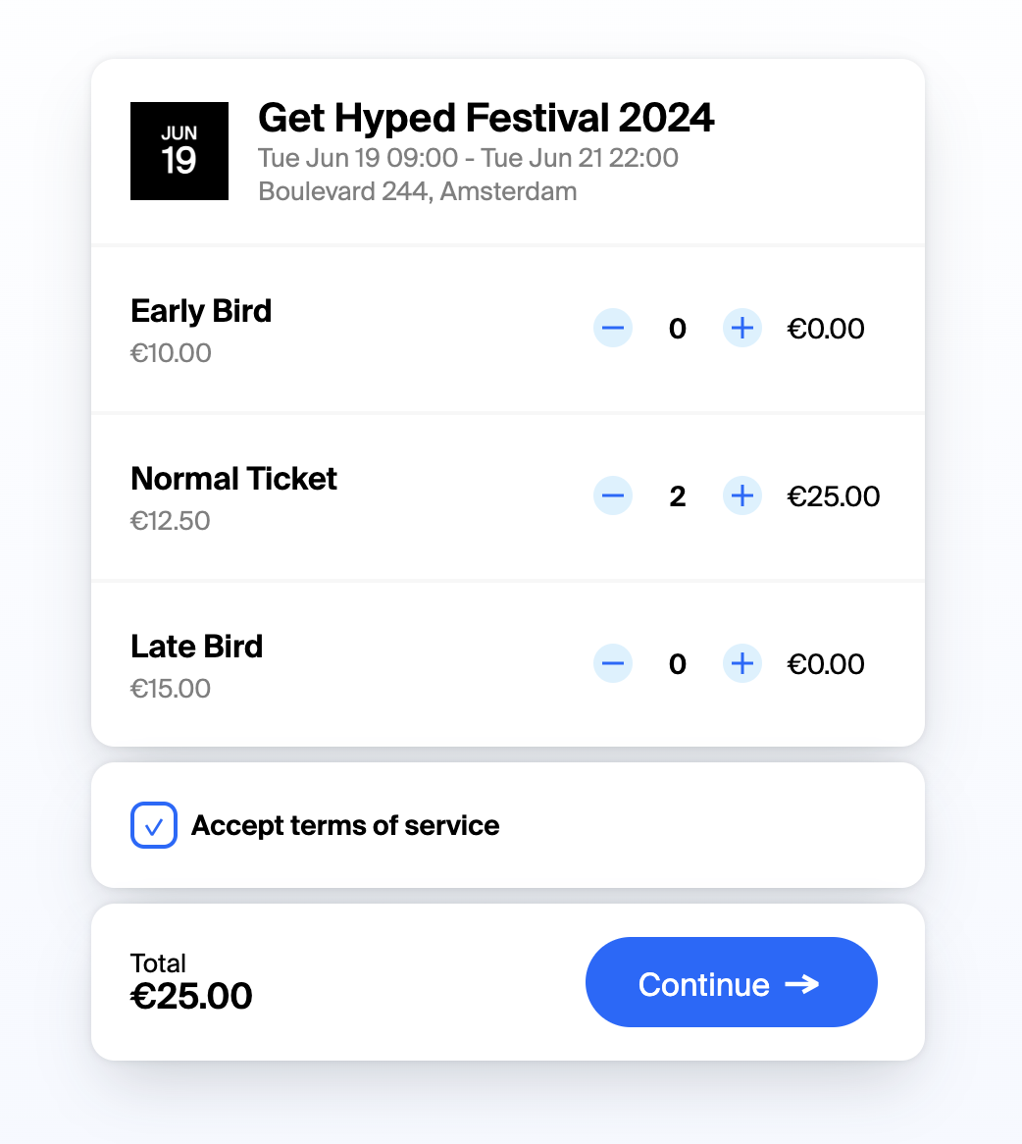Screen dimensions: 1022x1144
Task: Click the Accept terms of service label
Action: 345,826
